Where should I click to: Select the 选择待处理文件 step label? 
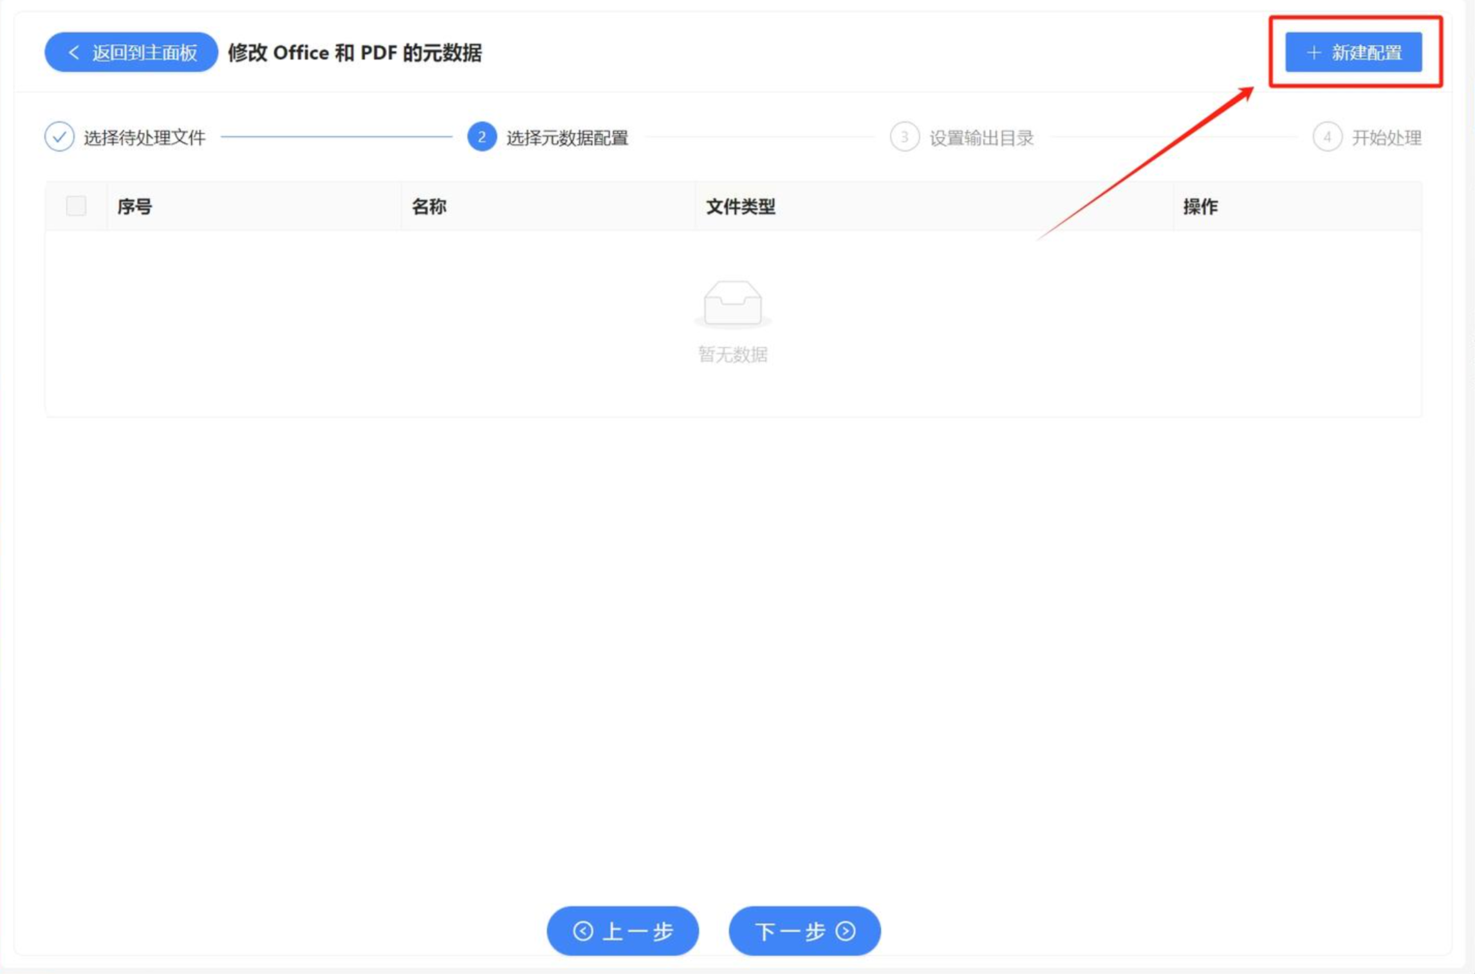pyautogui.click(x=144, y=138)
